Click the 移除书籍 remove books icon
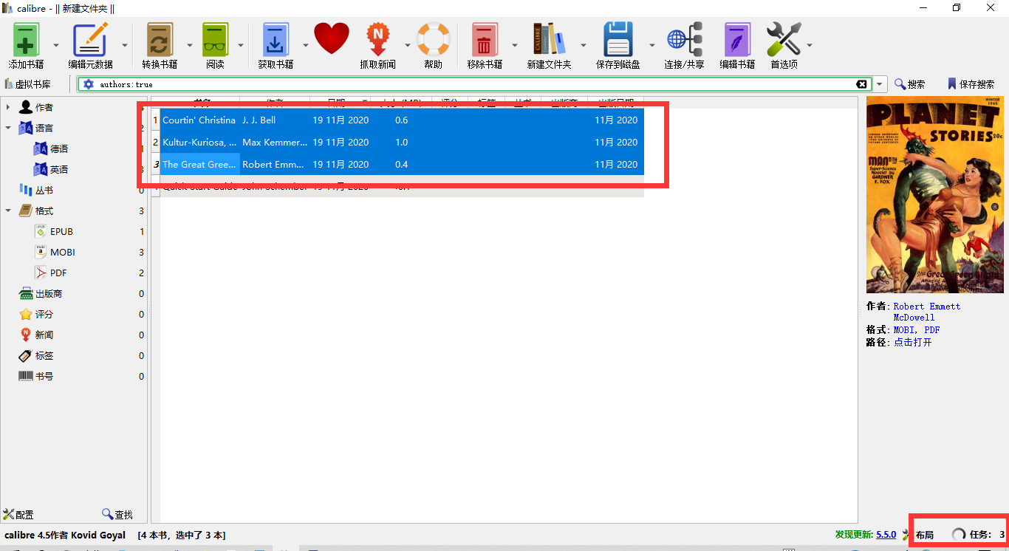Screen dimensions: 1009x551 [x=484, y=38]
